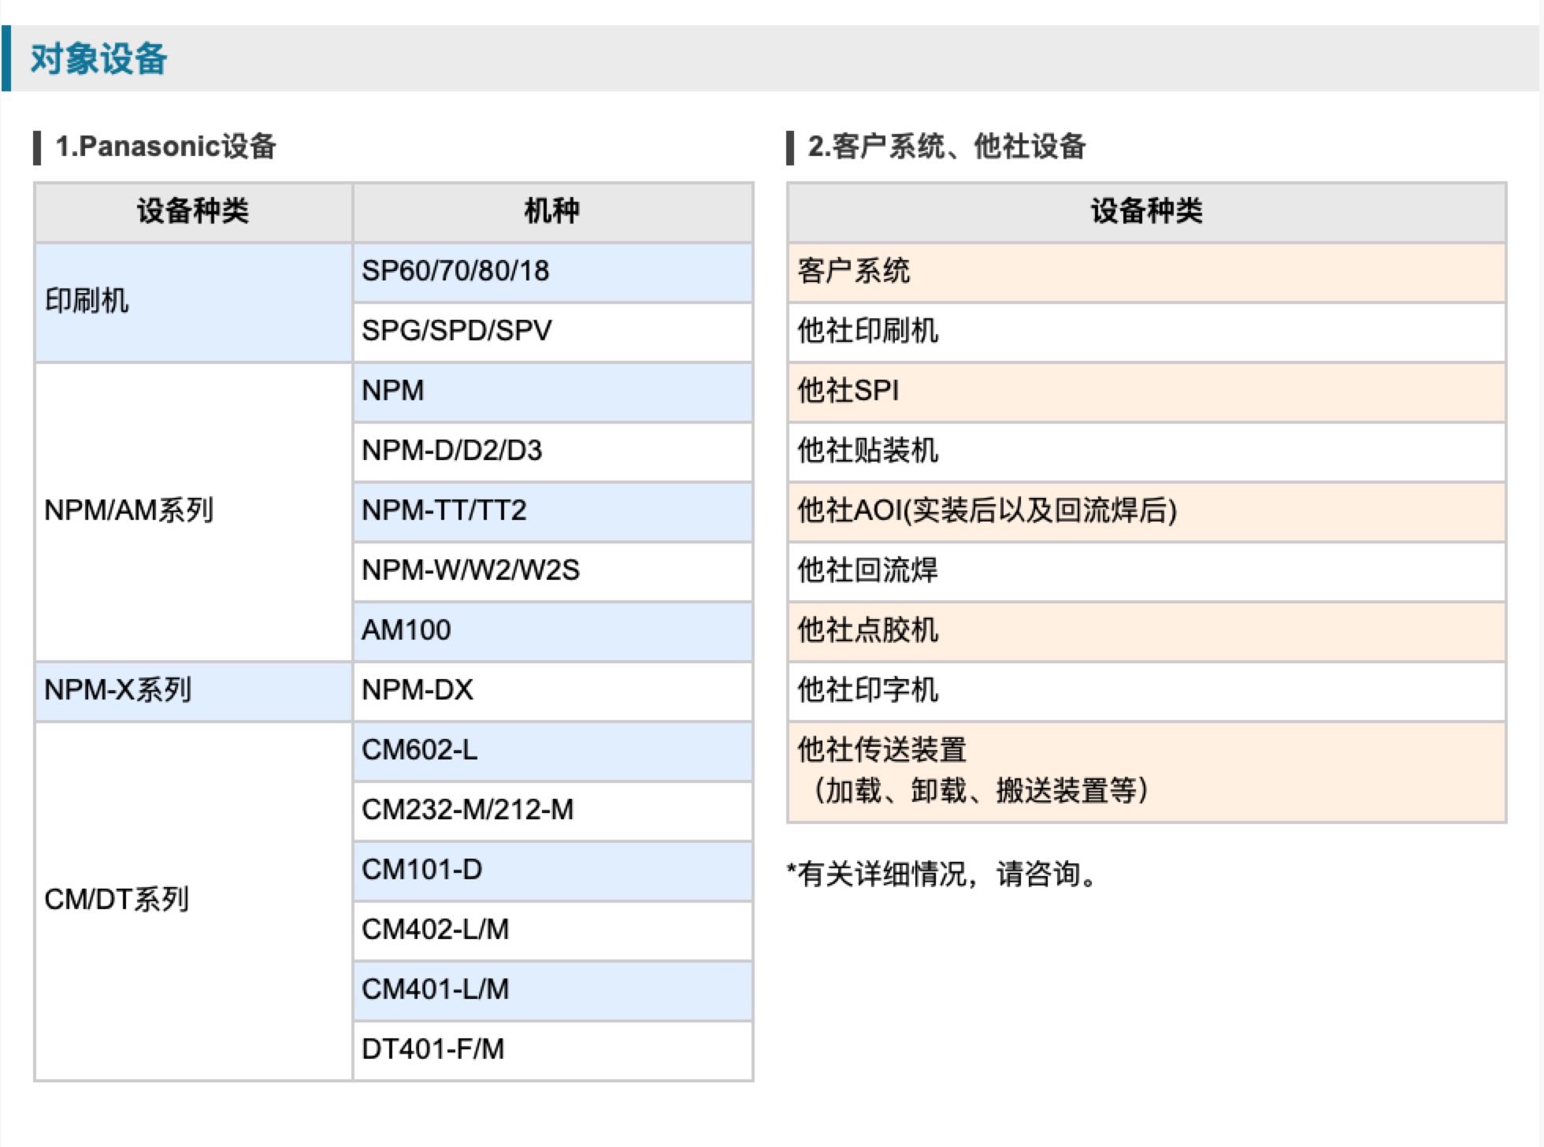Click the 机种 column header
This screenshot has height=1147, width=1544.
[552, 211]
